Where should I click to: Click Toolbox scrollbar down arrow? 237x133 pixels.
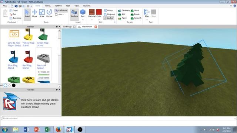coord(59,86)
